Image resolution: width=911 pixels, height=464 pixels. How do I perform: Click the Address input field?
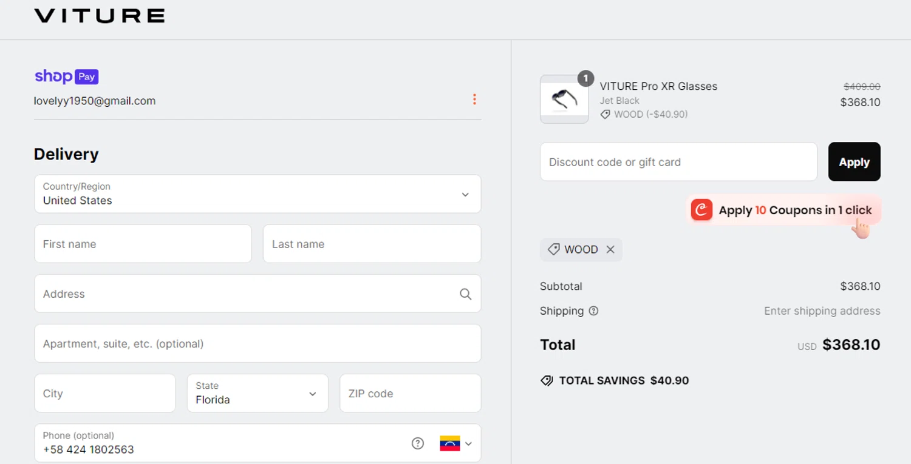point(258,294)
